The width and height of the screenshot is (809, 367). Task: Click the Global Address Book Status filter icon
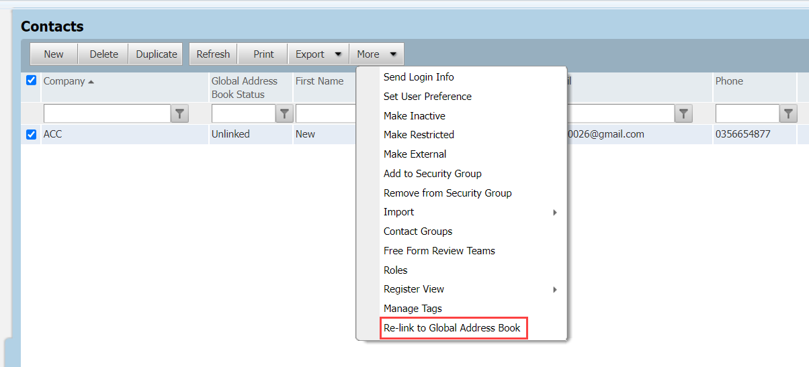tap(284, 114)
